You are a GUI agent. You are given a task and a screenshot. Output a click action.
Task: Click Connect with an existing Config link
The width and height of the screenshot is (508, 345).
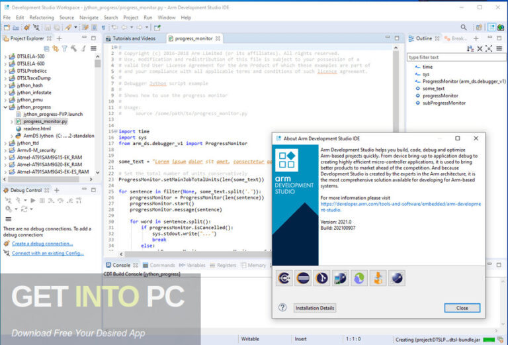pyautogui.click(x=48, y=253)
